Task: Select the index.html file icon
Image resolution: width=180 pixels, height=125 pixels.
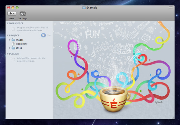Action: click(13, 44)
